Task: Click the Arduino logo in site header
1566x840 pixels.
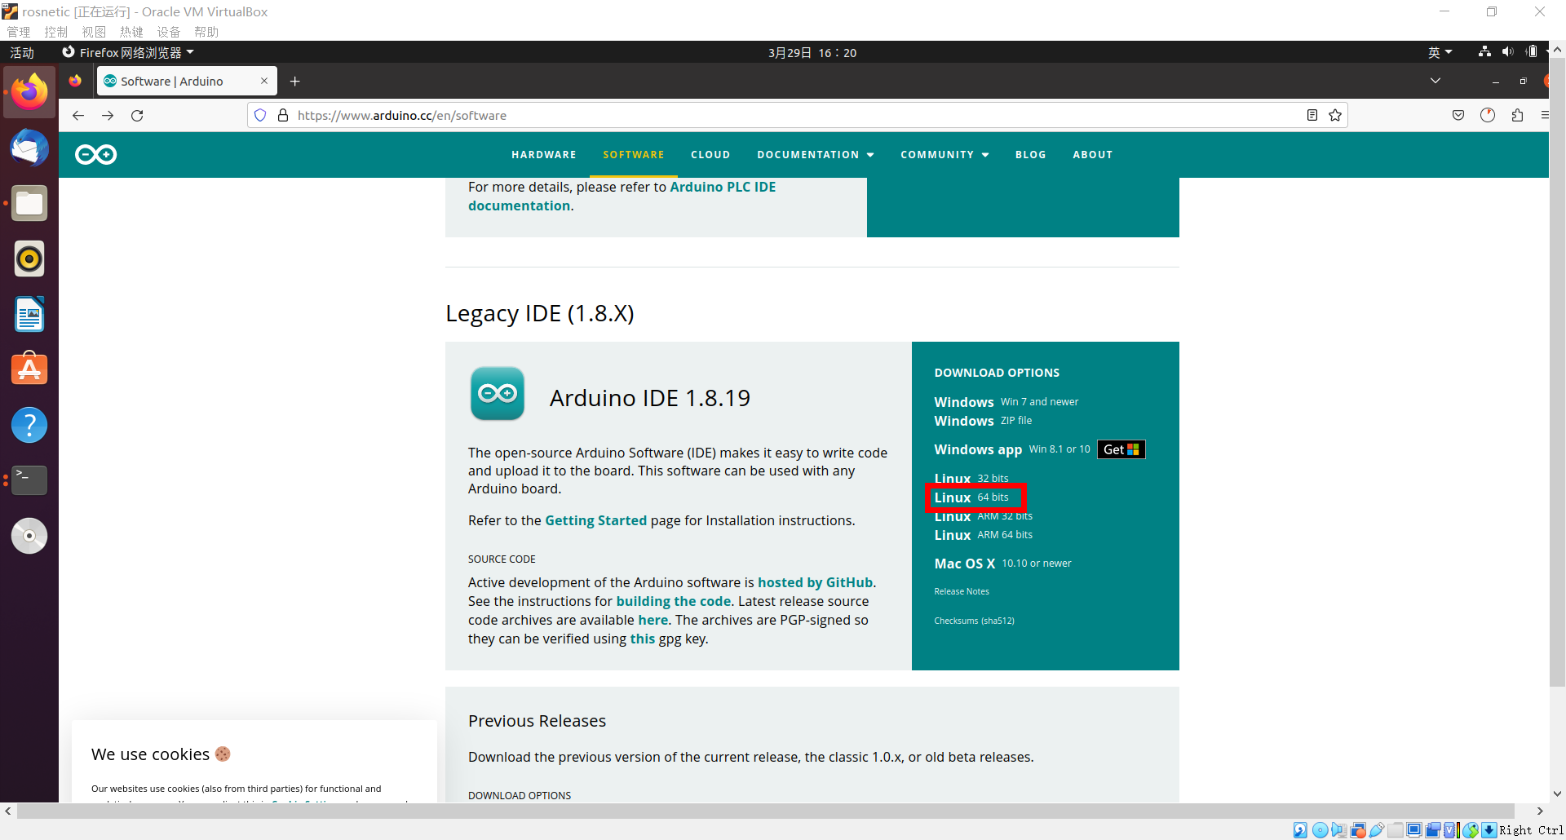Action: point(96,154)
